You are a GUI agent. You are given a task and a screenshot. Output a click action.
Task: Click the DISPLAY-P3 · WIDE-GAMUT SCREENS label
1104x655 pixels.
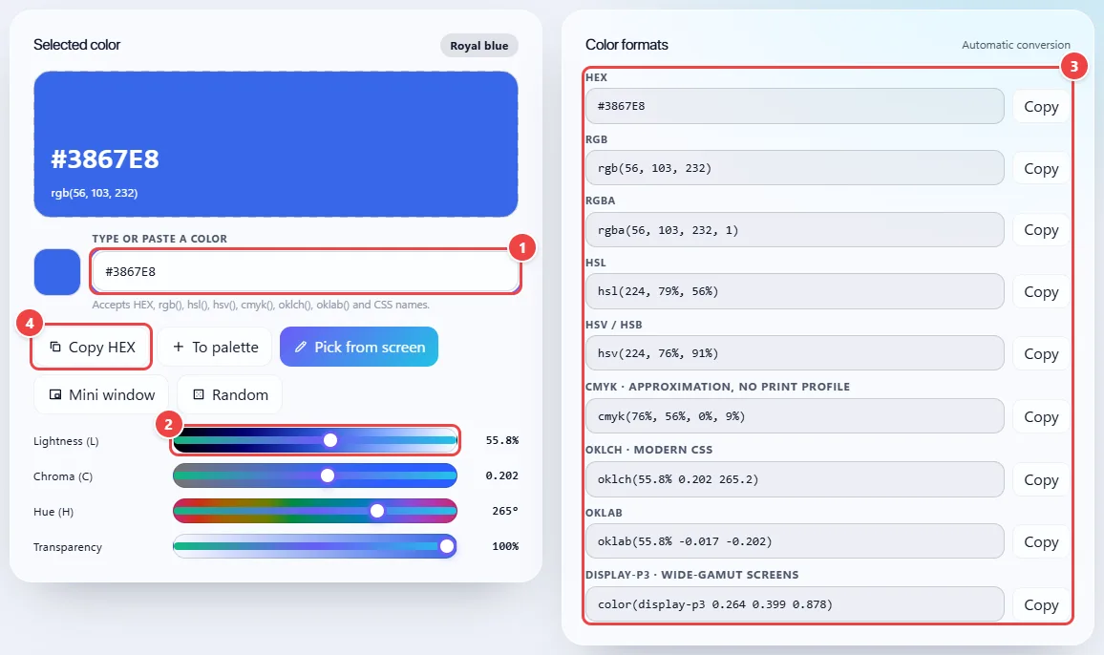692,575
